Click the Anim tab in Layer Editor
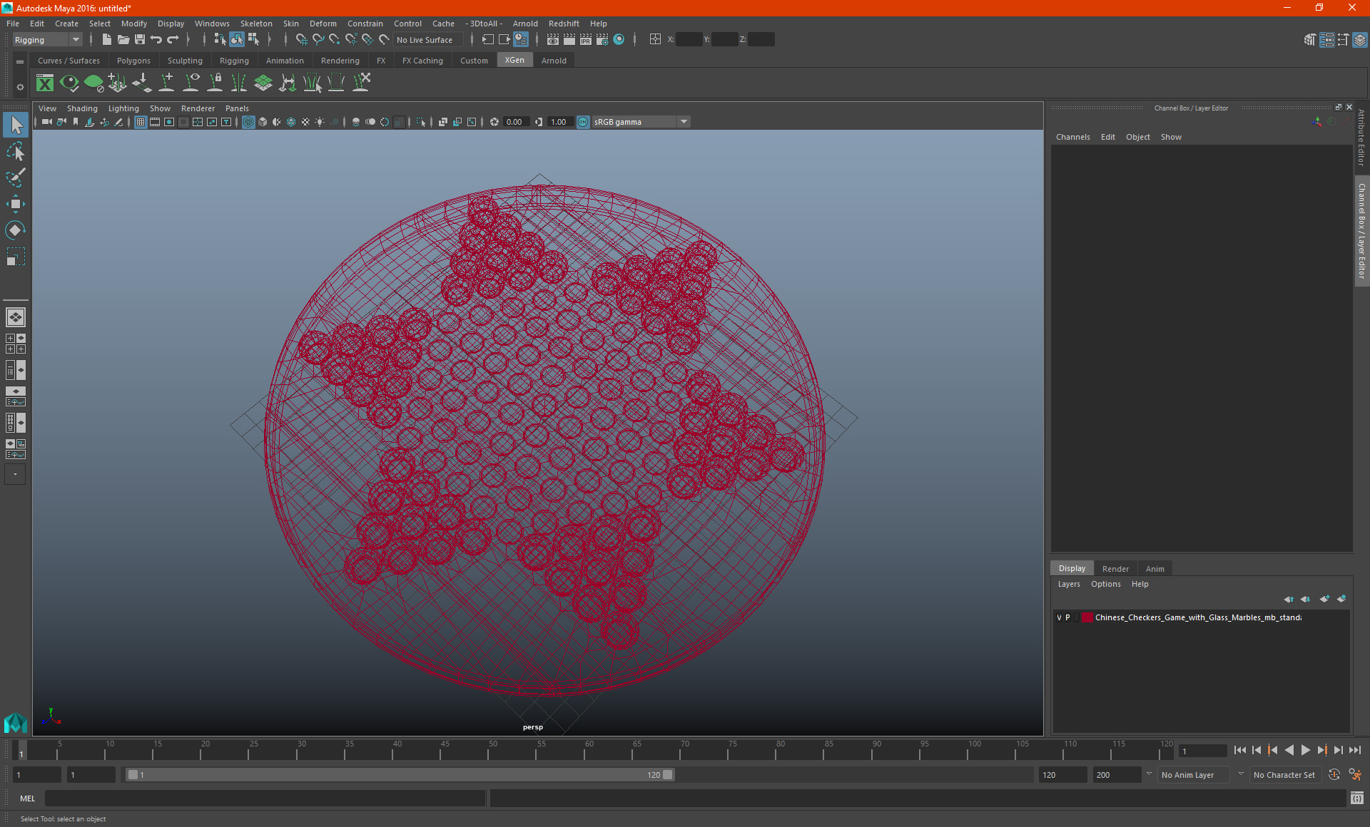 point(1155,568)
